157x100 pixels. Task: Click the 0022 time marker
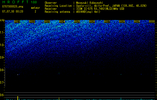tap(32, 21)
